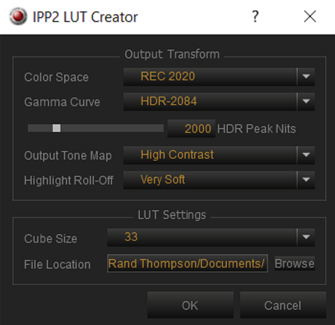Open the Highlight Roll-Off dropdown arrow
This screenshot has width=335, height=325.
pyautogui.click(x=306, y=180)
